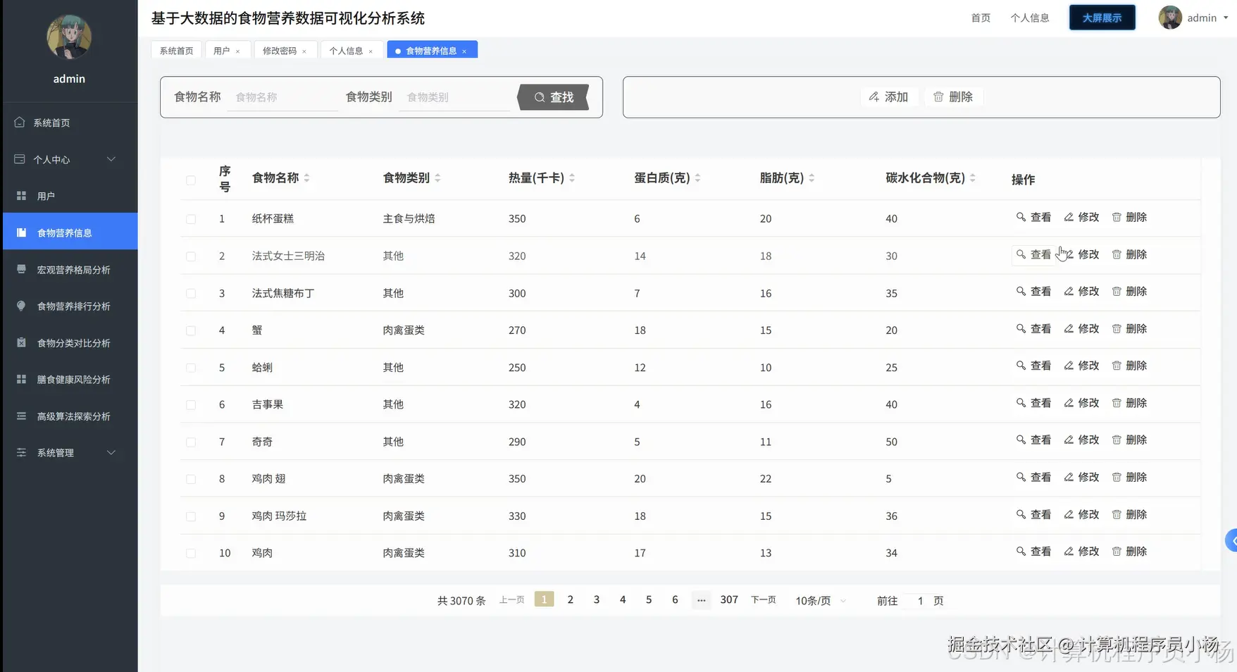Check the box for row 4 蟹

pyautogui.click(x=191, y=330)
